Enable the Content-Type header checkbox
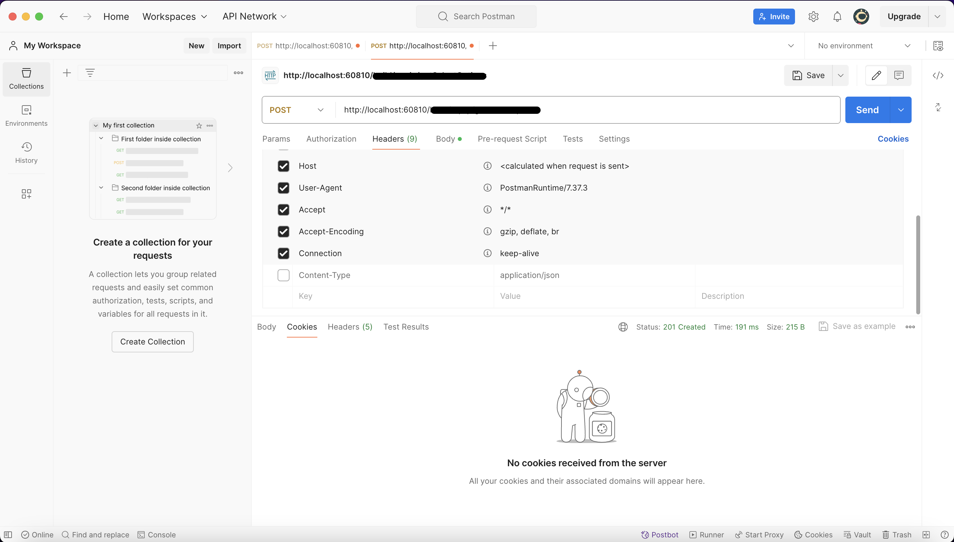 (283, 275)
